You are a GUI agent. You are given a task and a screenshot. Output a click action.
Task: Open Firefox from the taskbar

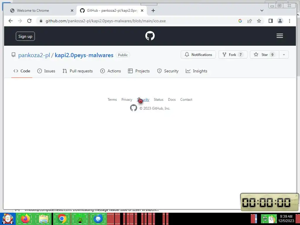[x=25, y=219]
